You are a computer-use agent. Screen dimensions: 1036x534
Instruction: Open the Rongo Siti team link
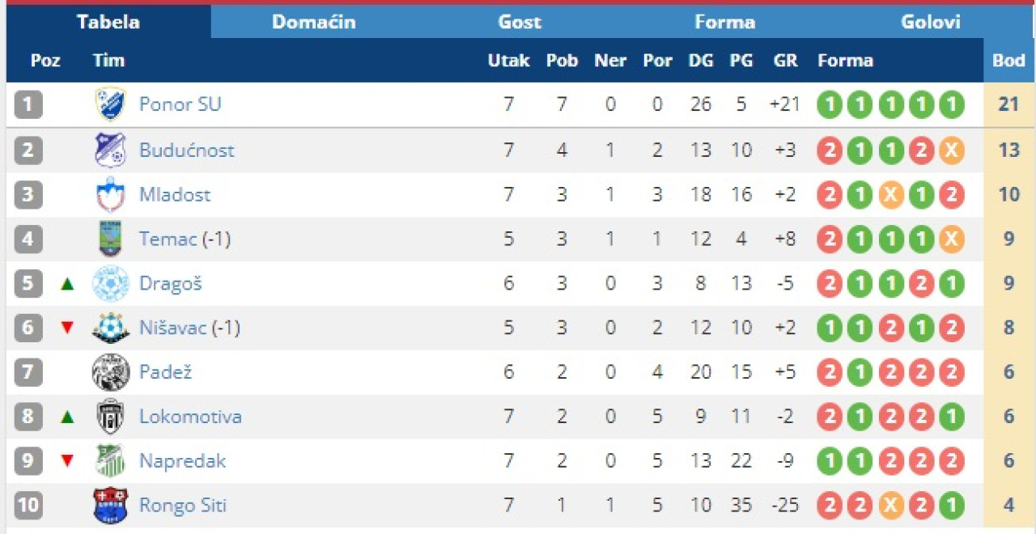183,506
